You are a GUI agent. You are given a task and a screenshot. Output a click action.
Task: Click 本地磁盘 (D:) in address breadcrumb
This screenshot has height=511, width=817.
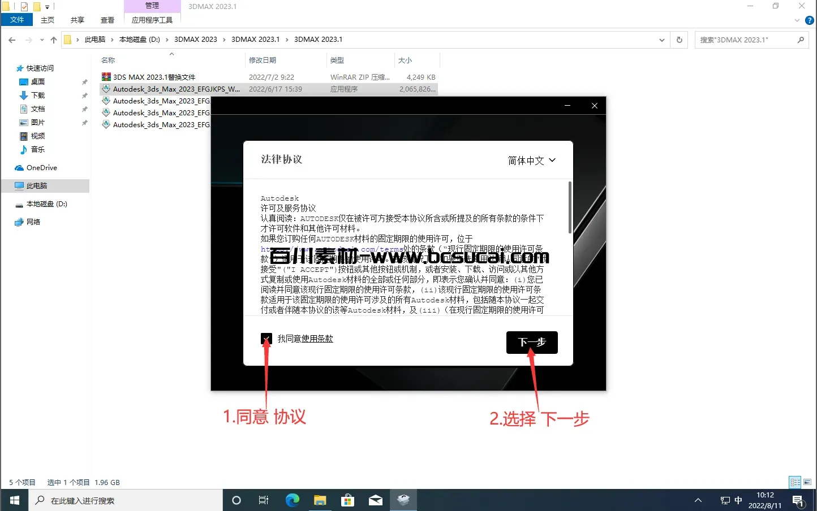pos(140,40)
